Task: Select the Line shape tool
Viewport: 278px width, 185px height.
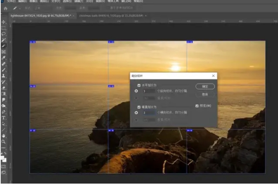Action: pos(4,130)
